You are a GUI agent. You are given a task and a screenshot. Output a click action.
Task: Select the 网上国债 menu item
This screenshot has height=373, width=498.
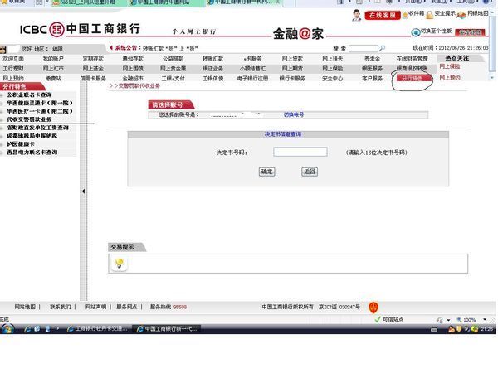coord(133,69)
